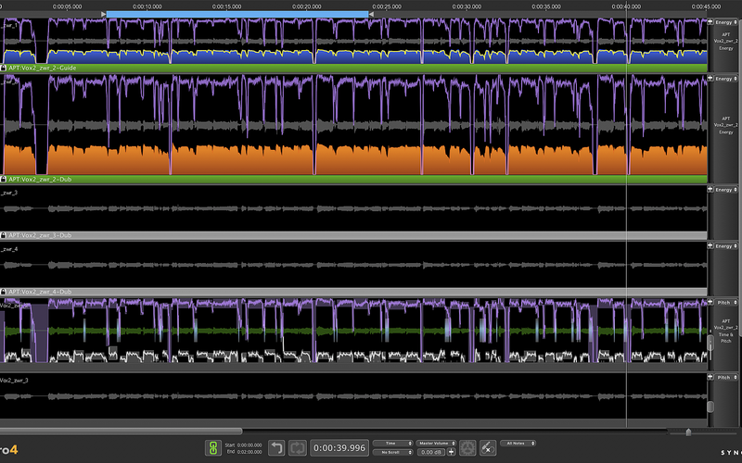Click the 0.00 dB volume field
The image size is (742, 463).
pyautogui.click(x=431, y=452)
